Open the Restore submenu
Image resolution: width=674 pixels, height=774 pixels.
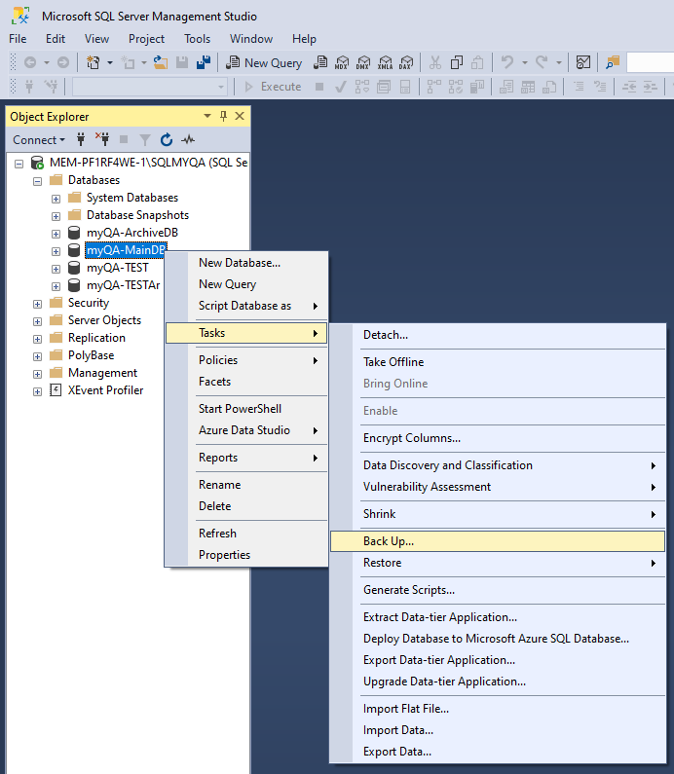[x=498, y=563]
